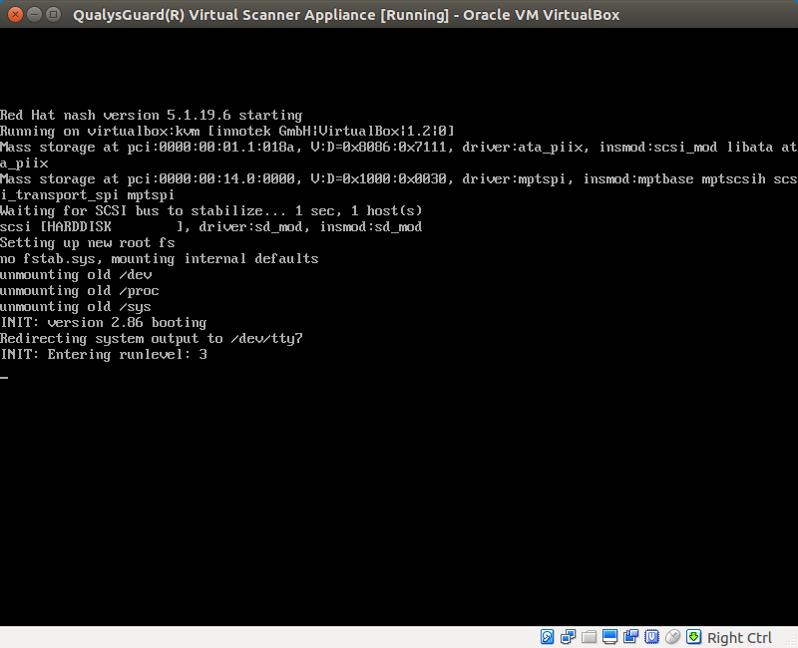Click the 'unmounting old /proc' line
798x648 pixels.
(80, 291)
